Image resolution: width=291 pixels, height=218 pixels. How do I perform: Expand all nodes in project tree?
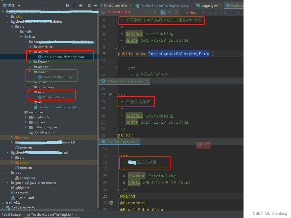[74, 5]
